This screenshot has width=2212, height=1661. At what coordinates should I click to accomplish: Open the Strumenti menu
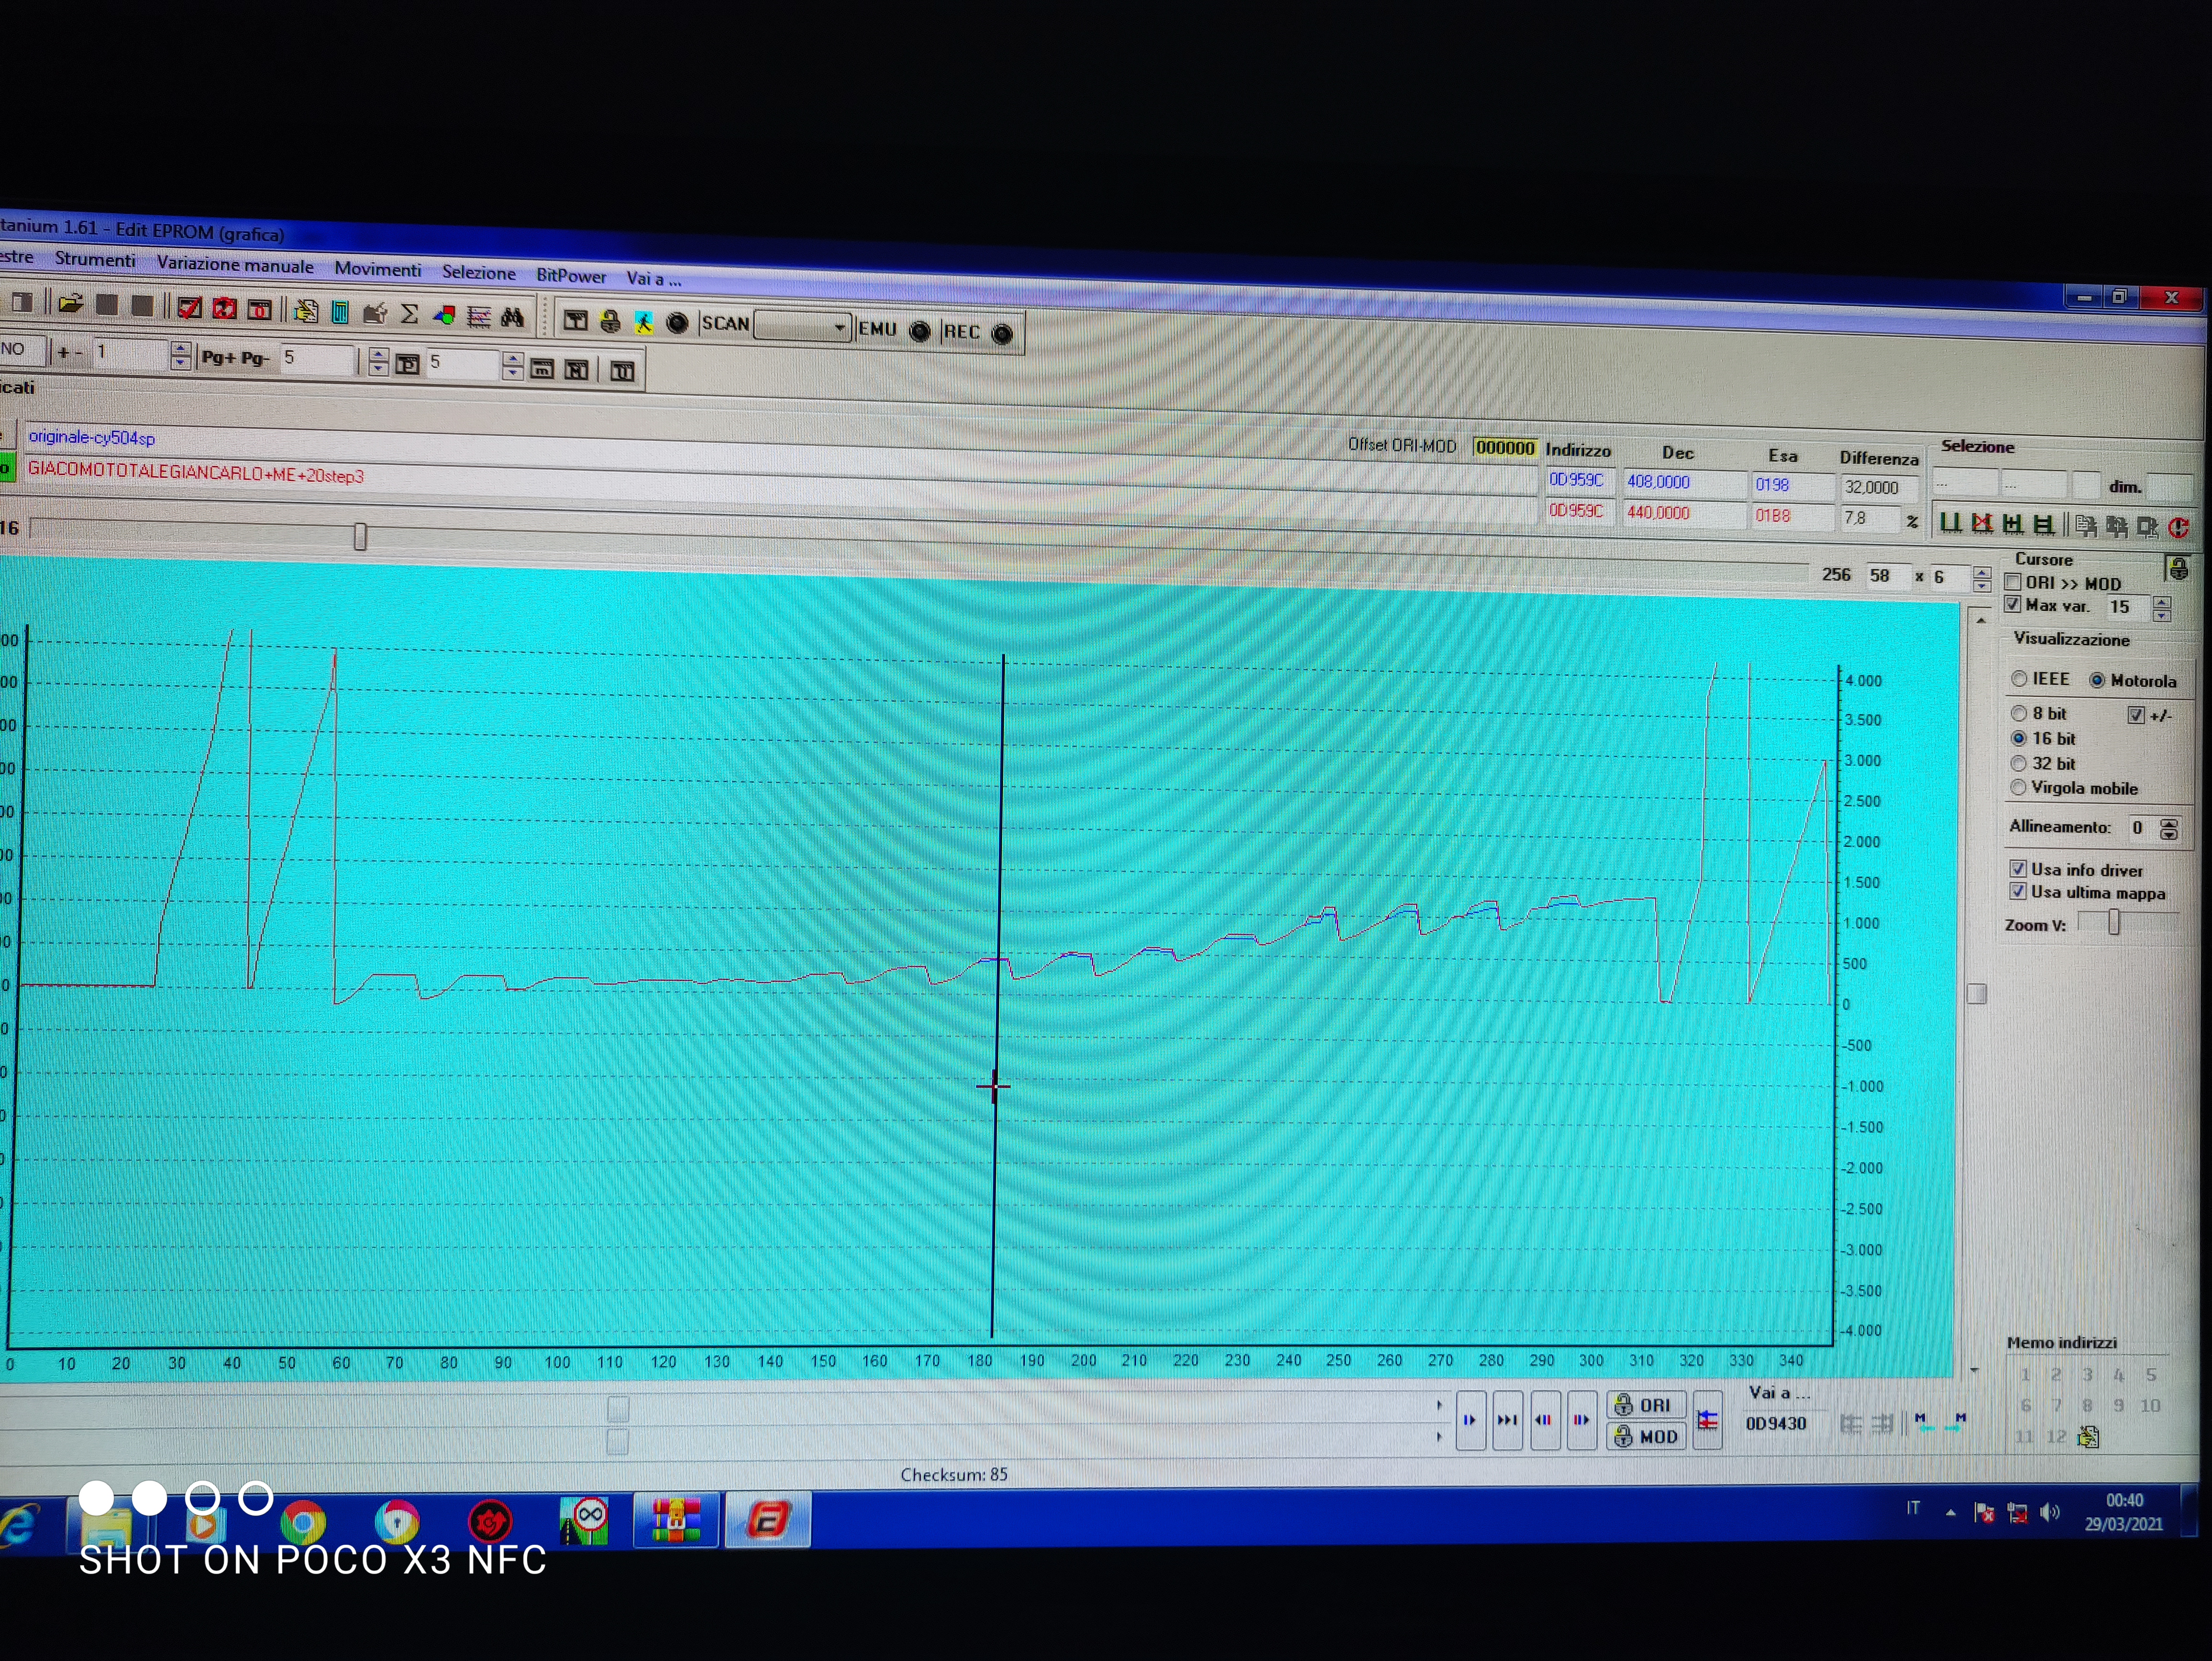[x=95, y=260]
